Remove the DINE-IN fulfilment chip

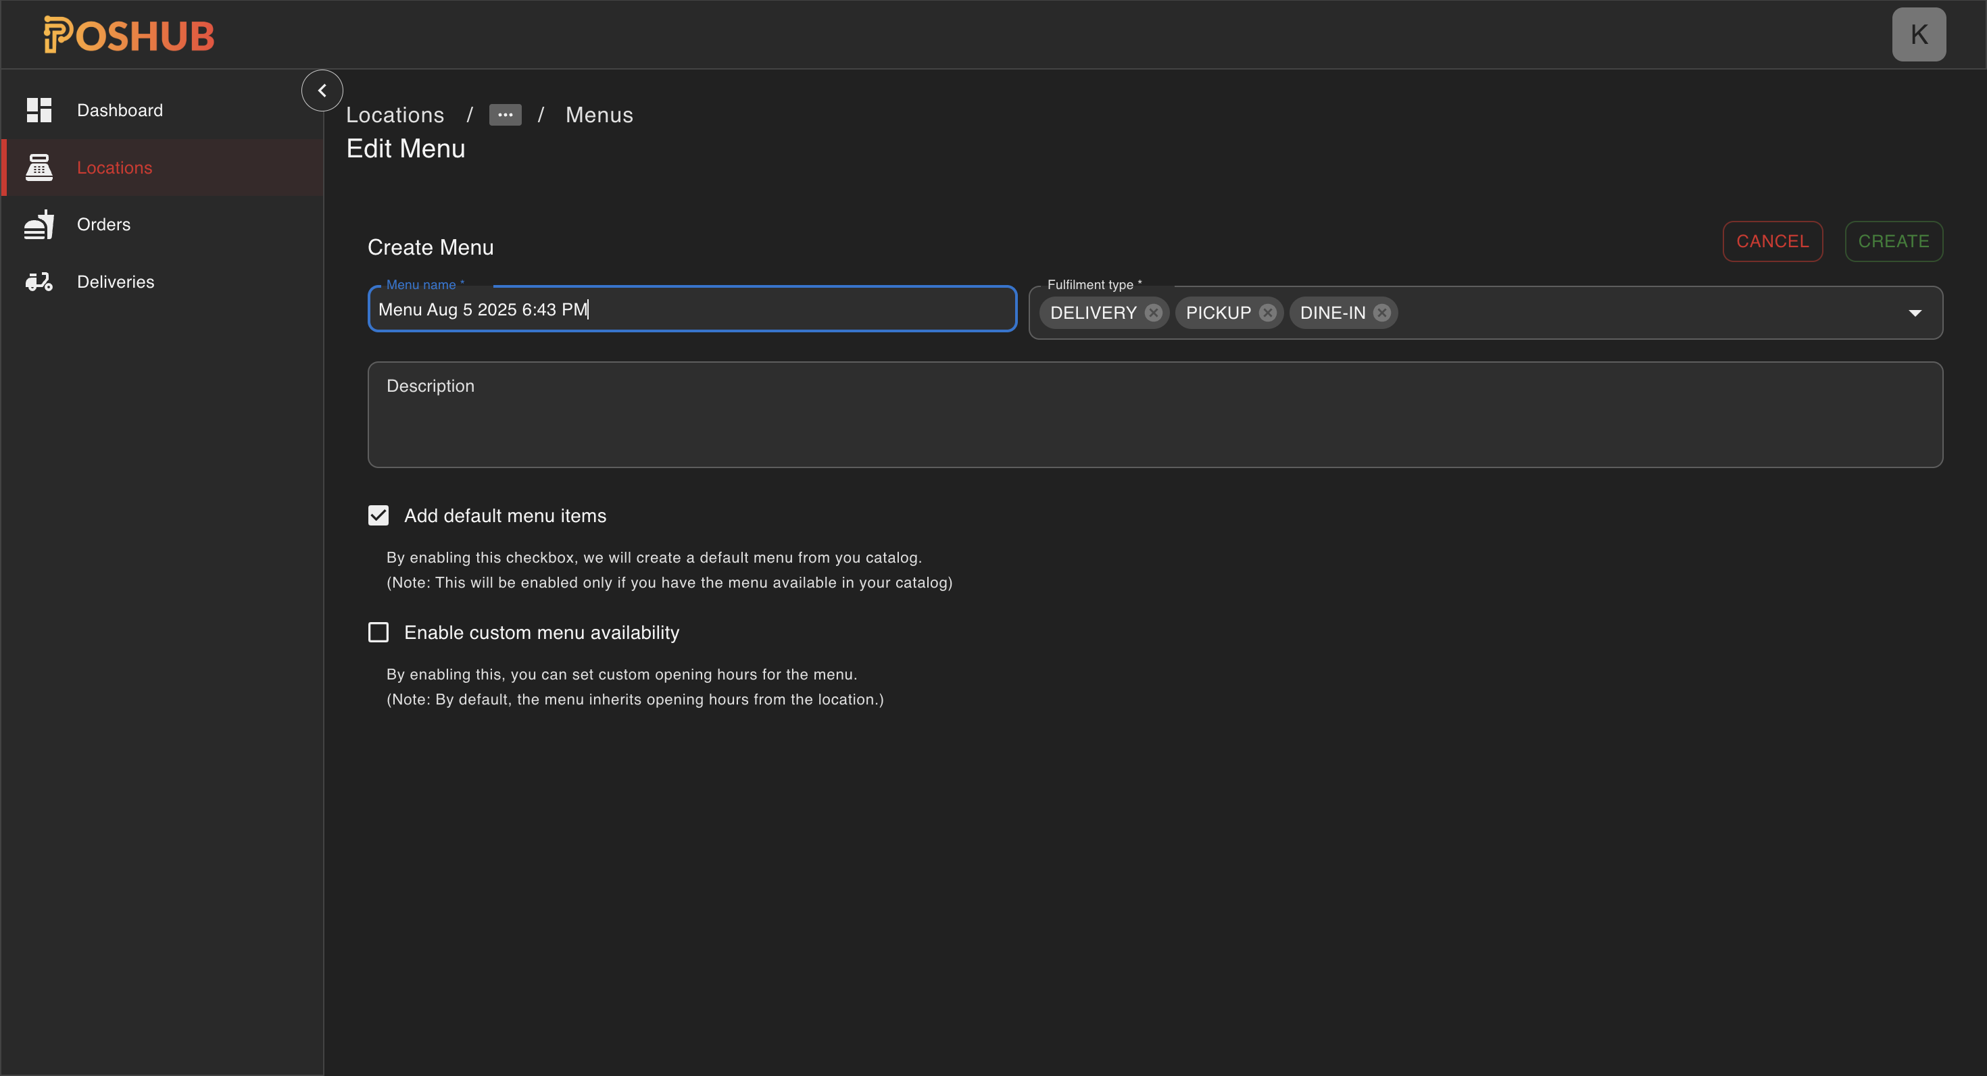[x=1381, y=312]
